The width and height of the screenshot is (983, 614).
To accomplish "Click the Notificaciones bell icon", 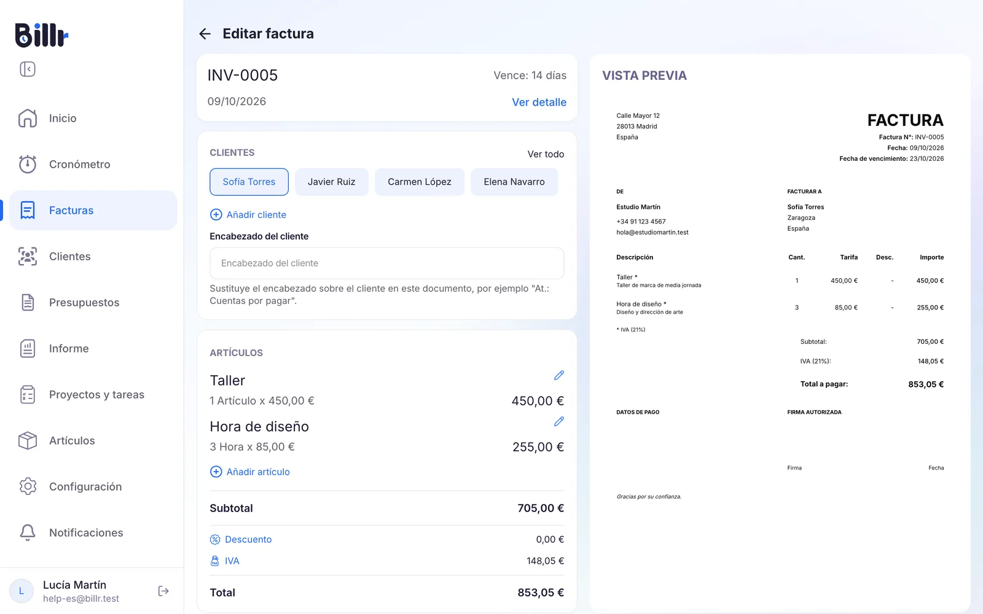I will 28,532.
